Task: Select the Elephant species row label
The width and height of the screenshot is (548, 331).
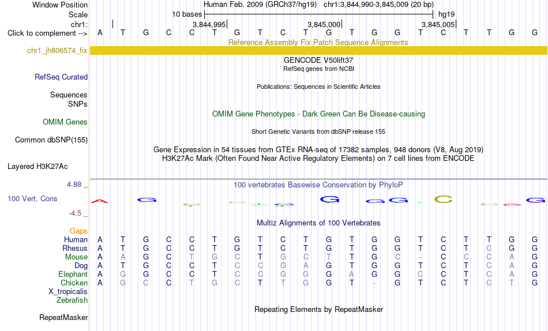Action: pyautogui.click(x=73, y=274)
